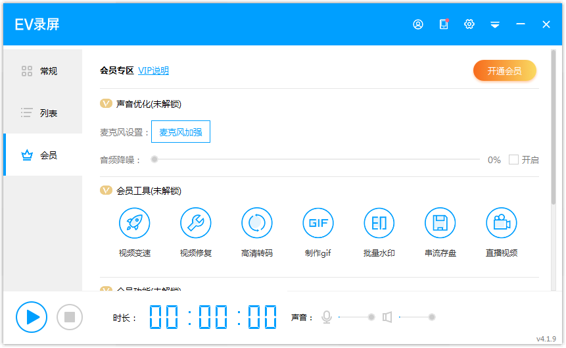Click the phone icon with red dot

tap(444, 24)
